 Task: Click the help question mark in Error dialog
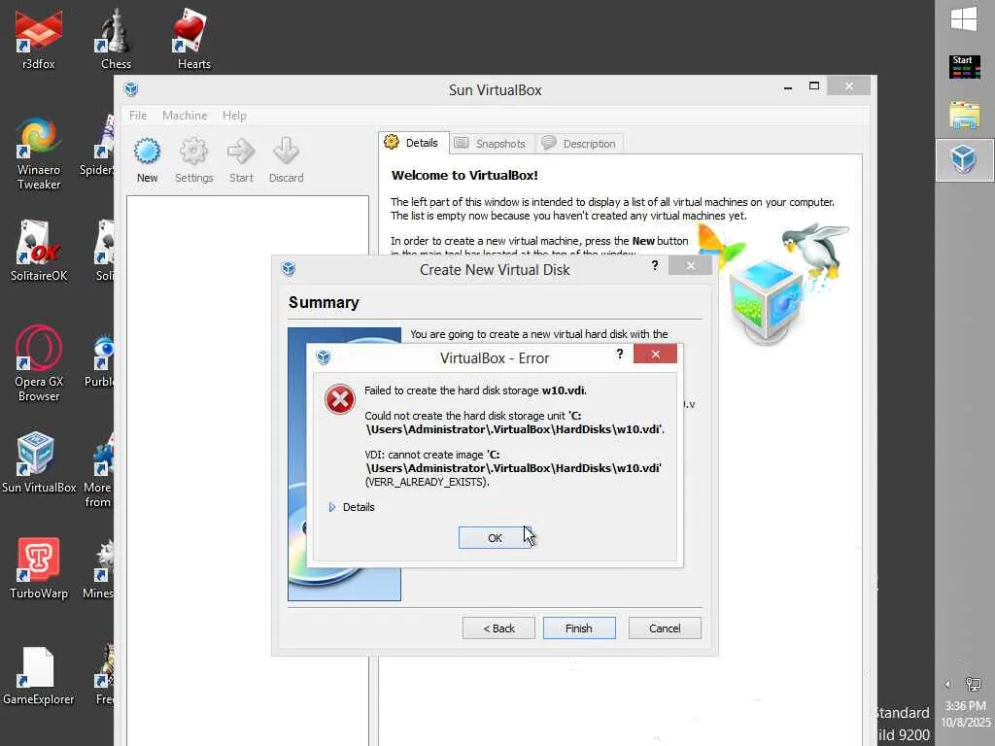tap(619, 354)
